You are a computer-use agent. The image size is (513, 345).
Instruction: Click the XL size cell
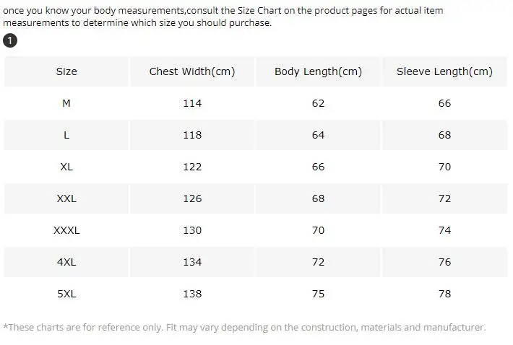[x=66, y=167]
